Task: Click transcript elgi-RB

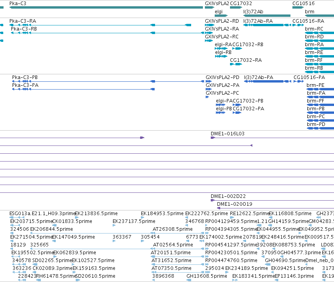Action: point(221,56)
